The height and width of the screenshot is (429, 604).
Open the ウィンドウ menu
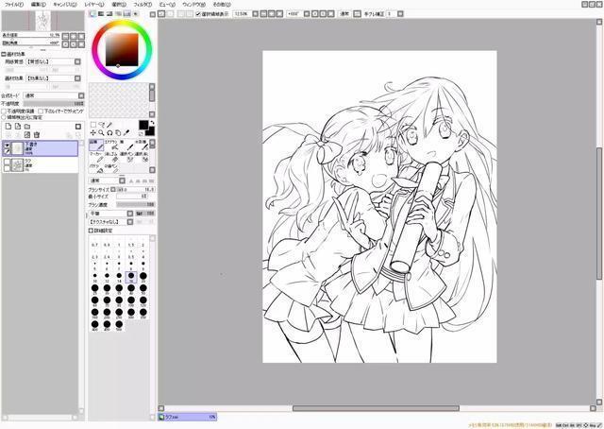tap(193, 5)
